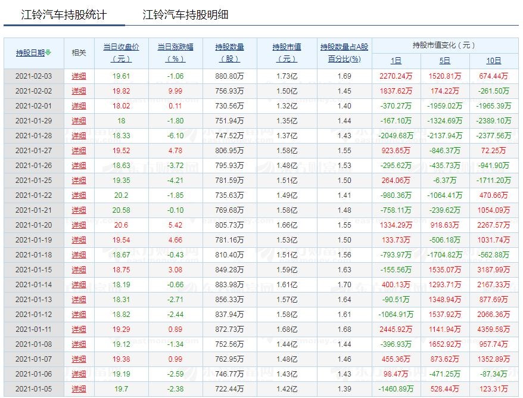Image resolution: width=523 pixels, height=398 pixels.
Task: Sort by 10日 market value change
Action: coord(494,61)
